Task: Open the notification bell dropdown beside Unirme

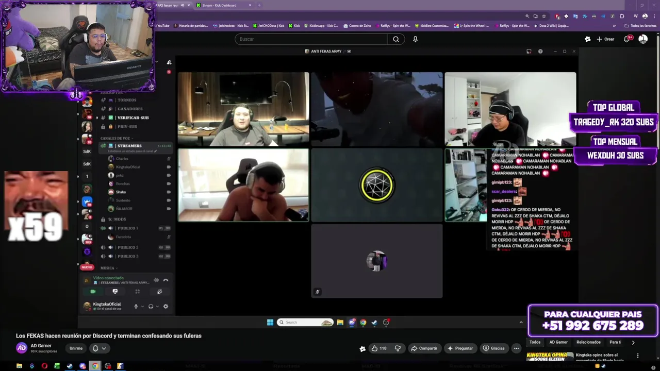Action: coord(99,348)
